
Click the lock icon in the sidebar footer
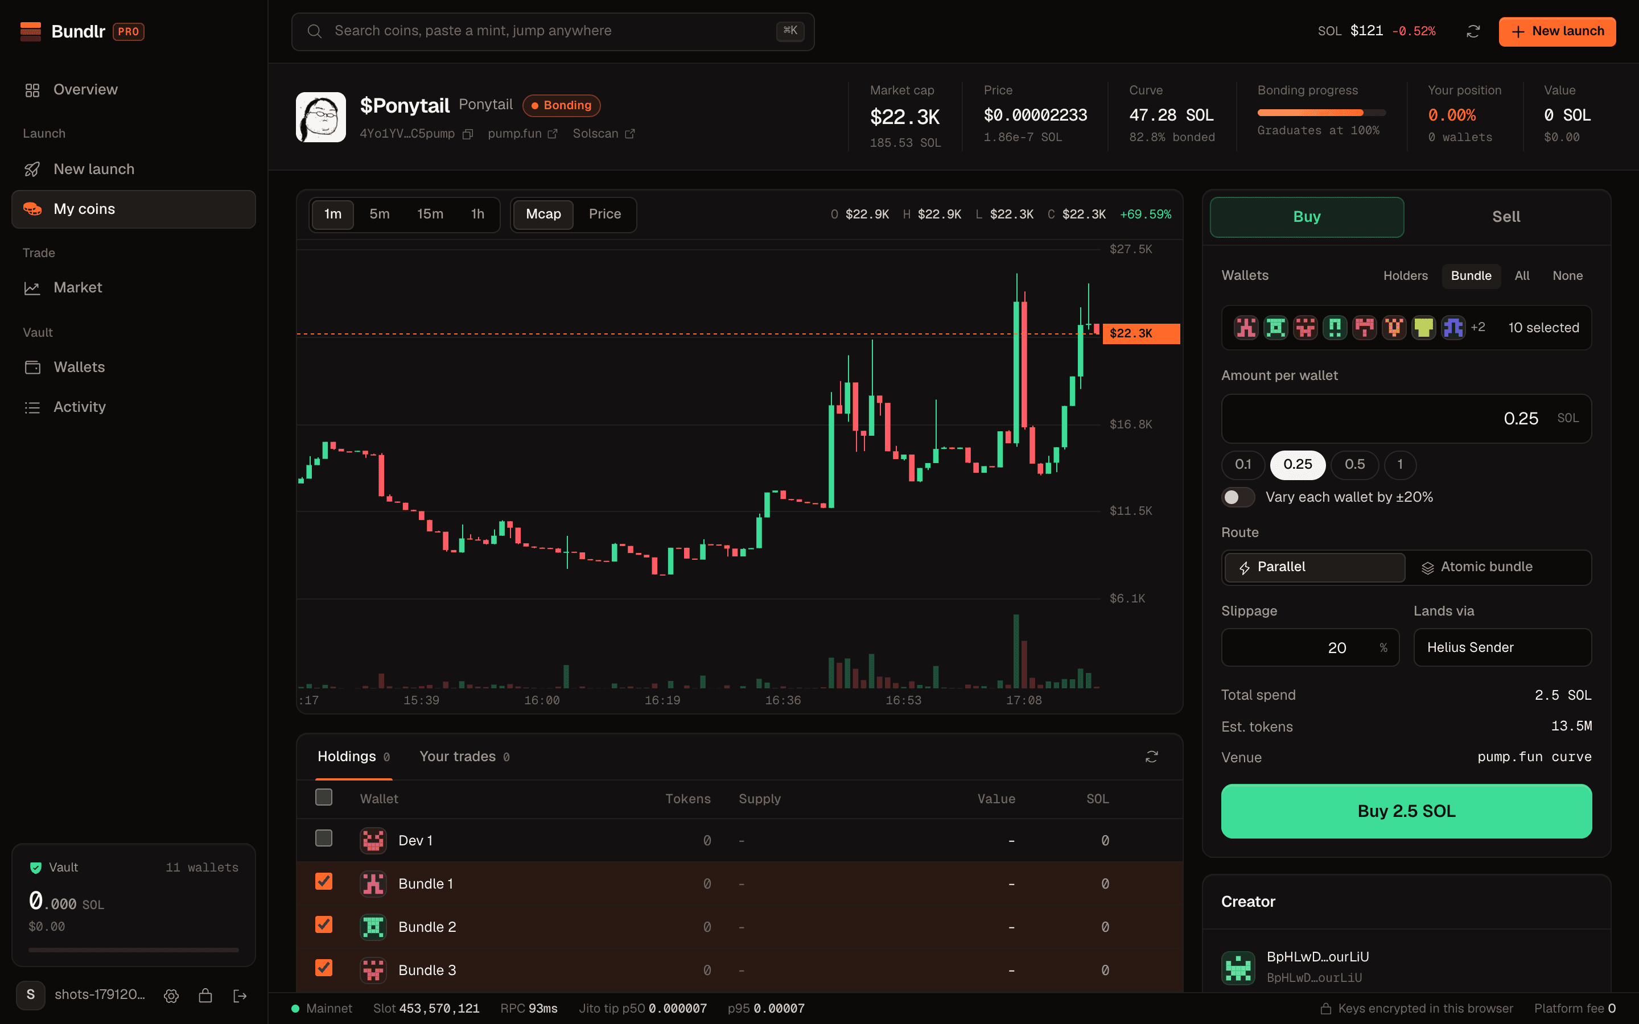(205, 995)
